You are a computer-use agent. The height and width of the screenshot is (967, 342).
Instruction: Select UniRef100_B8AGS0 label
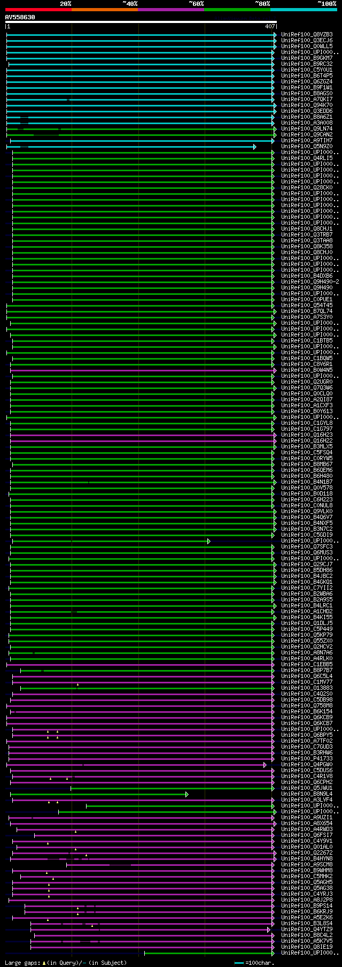(307, 94)
